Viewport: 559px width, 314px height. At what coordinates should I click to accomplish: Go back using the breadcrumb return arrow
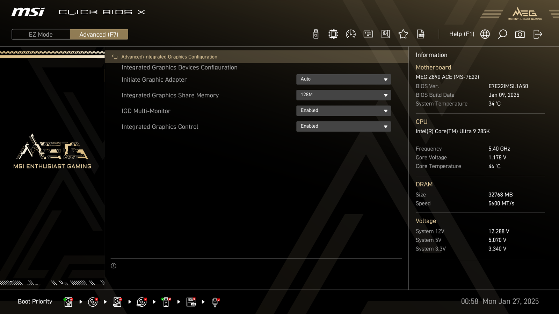click(115, 57)
